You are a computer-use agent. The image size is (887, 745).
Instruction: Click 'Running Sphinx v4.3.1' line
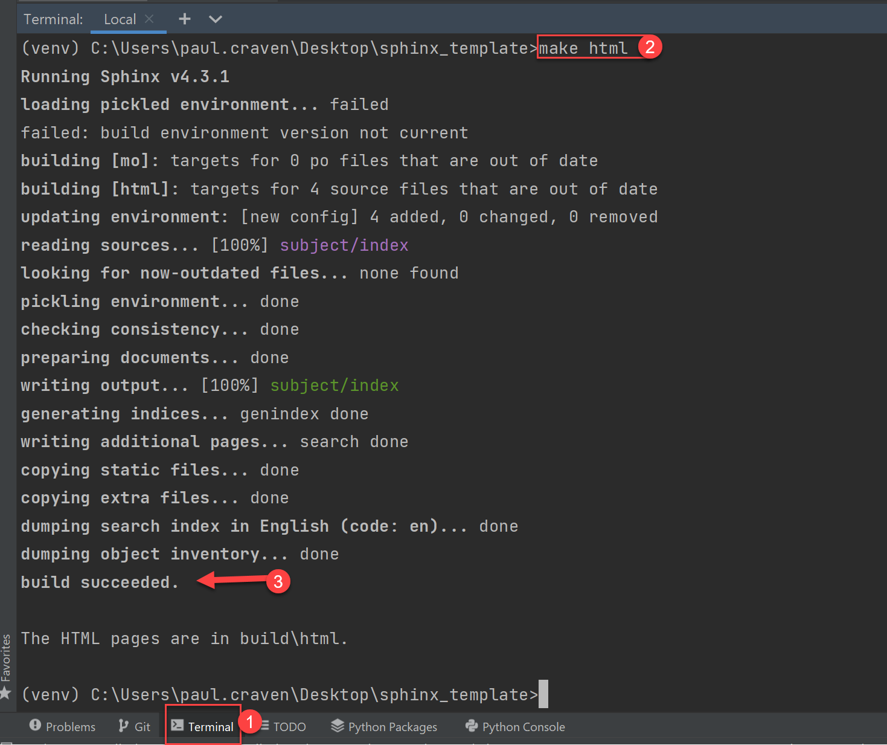pyautogui.click(x=125, y=77)
